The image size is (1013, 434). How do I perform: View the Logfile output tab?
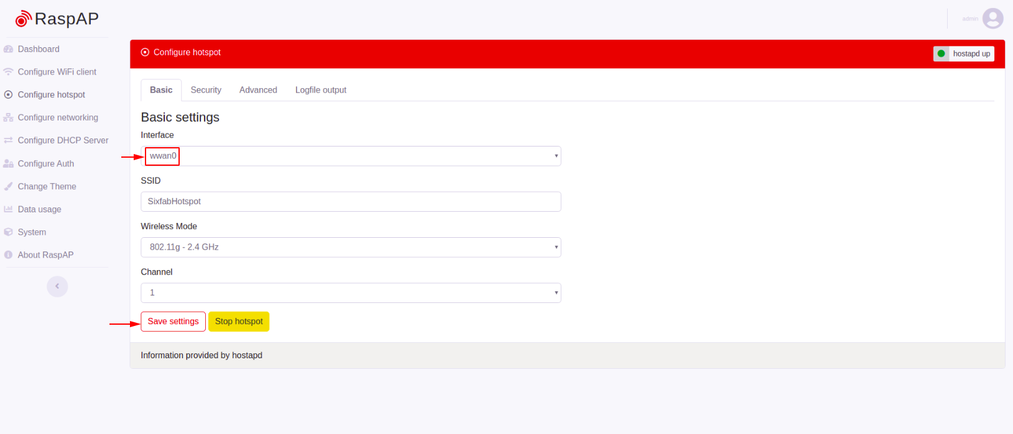tap(321, 90)
